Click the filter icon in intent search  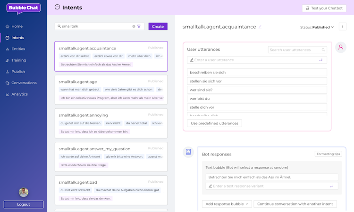pos(139,26)
